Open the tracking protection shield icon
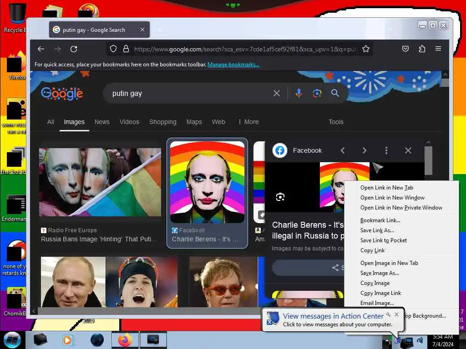 pyautogui.click(x=113, y=49)
